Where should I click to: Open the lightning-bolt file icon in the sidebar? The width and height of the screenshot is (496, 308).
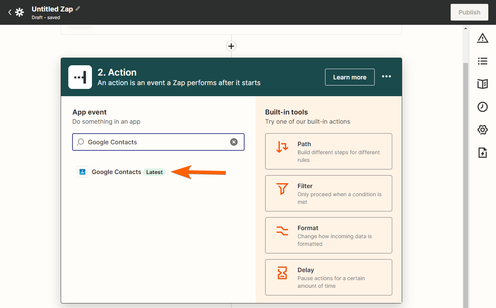coord(483,153)
